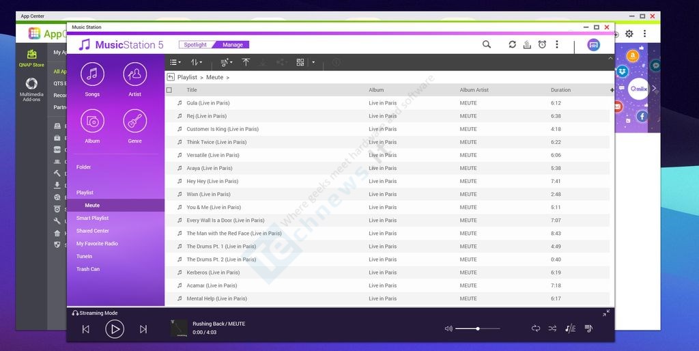Open Folder in sidebar
This screenshot has height=351, width=699.
[83, 167]
